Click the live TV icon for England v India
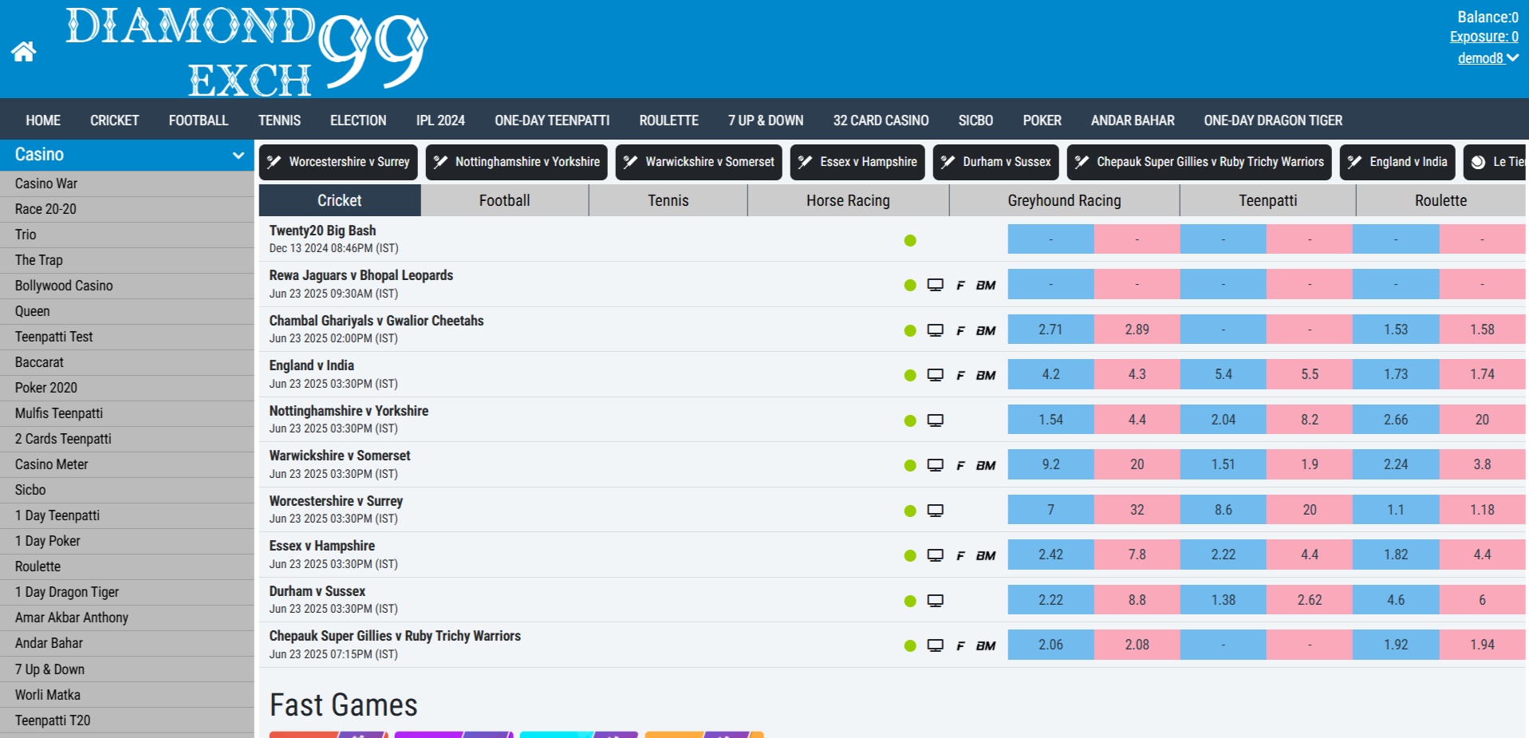This screenshot has width=1529, height=738. pyautogui.click(x=935, y=375)
